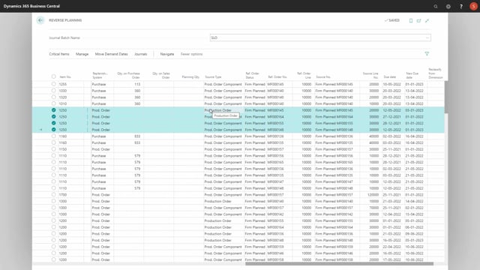Click the new due date 06-01-2022 cell
The image size is (480, 270).
415,227
